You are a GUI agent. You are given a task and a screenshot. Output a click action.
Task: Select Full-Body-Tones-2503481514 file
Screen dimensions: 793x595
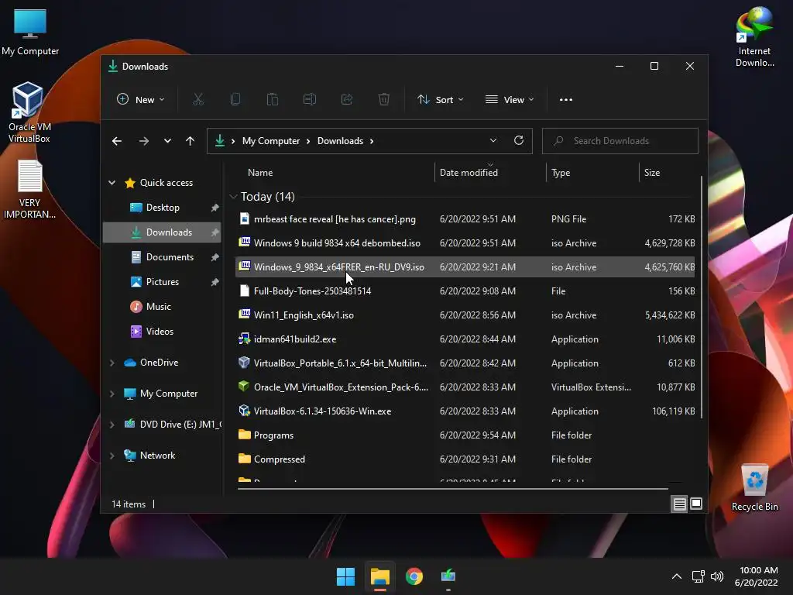click(x=465, y=291)
